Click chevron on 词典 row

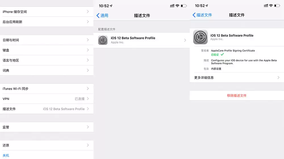(88, 70)
